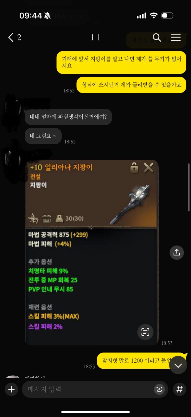Open attachments with the plus button
The width and height of the screenshot is (191, 417).
coord(11,389)
